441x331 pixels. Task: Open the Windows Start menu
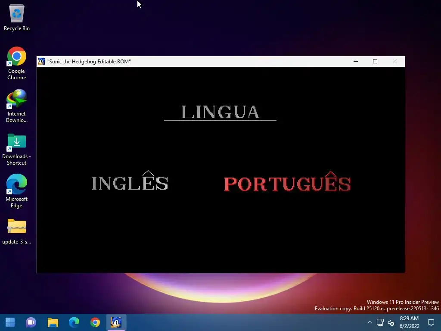click(x=10, y=322)
